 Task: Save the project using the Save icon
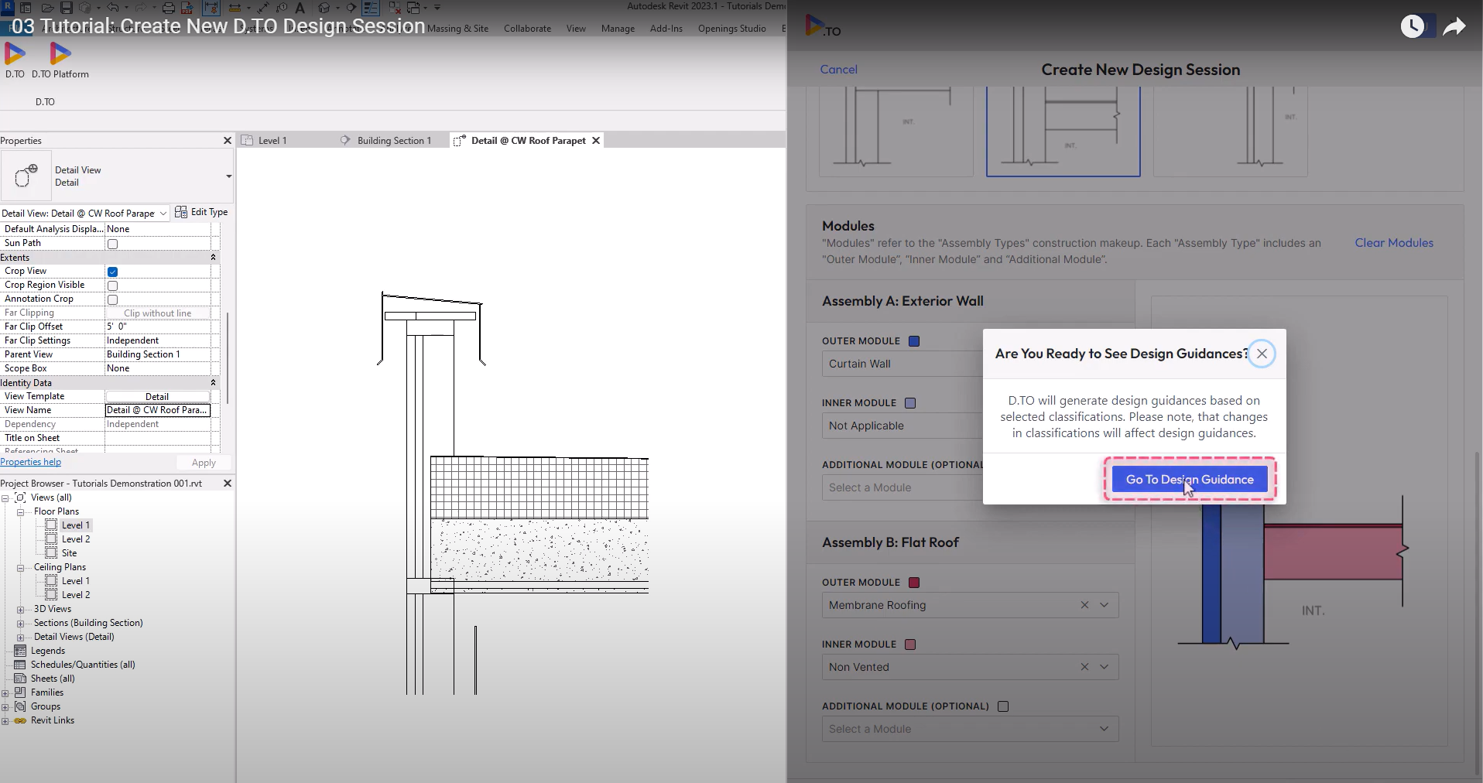pyautogui.click(x=66, y=6)
